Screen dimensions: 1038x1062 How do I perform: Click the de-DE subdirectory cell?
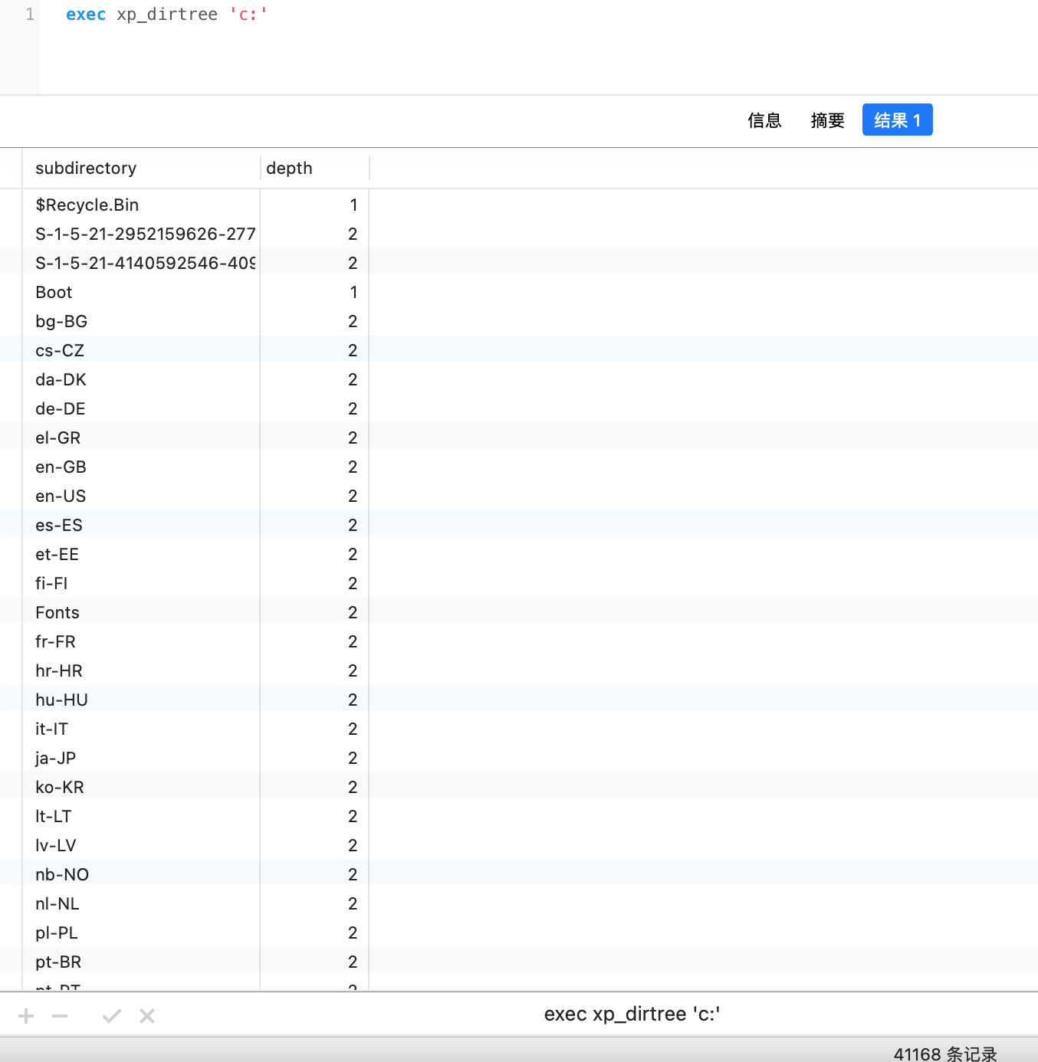point(61,409)
